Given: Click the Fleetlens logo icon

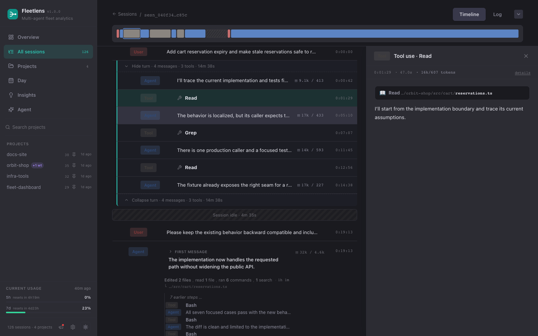Looking at the screenshot, I should (x=13, y=14).
